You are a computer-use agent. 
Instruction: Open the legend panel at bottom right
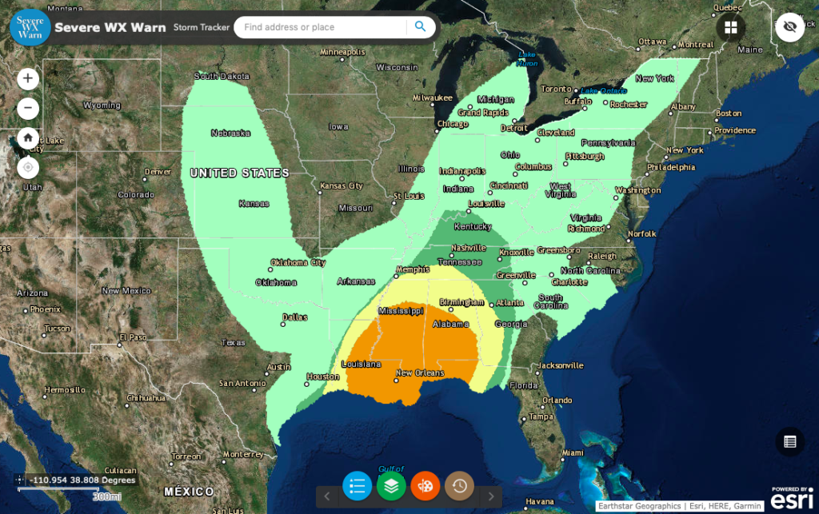tap(790, 442)
